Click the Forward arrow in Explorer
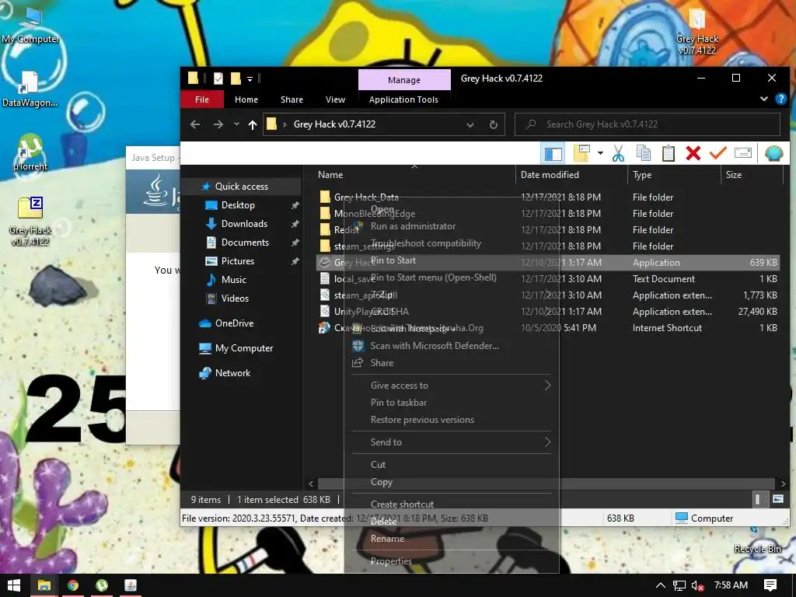Image resolution: width=796 pixels, height=597 pixels. pos(218,124)
